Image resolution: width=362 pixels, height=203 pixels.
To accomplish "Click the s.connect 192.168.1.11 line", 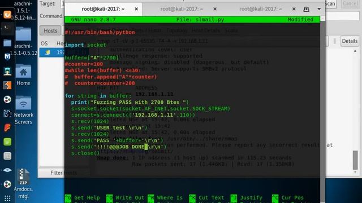I will click(133, 115).
